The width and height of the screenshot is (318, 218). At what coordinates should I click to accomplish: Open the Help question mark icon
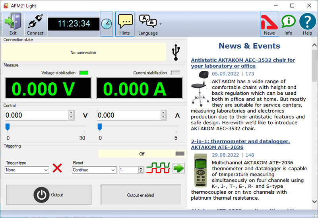pos(307,24)
